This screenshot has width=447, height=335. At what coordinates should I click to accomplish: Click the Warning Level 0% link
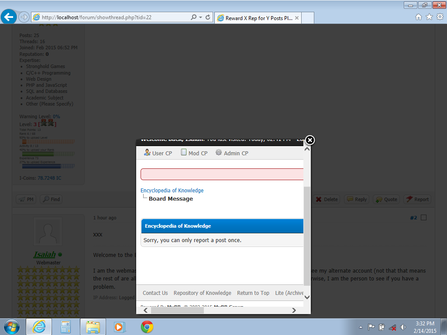[x=56, y=116]
